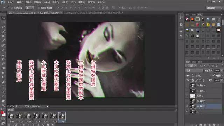
Task: Select the Pen tool
Action: 3,82
